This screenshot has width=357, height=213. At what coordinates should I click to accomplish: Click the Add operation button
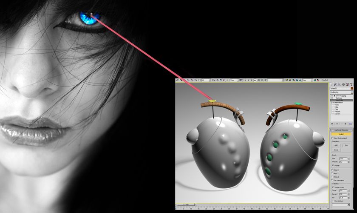(x=336, y=145)
